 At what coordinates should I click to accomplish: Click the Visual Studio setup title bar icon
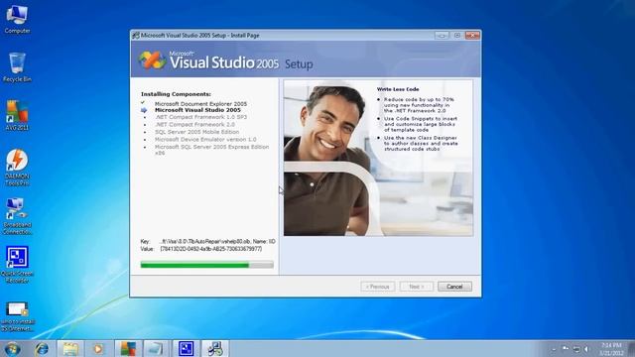[x=136, y=36]
